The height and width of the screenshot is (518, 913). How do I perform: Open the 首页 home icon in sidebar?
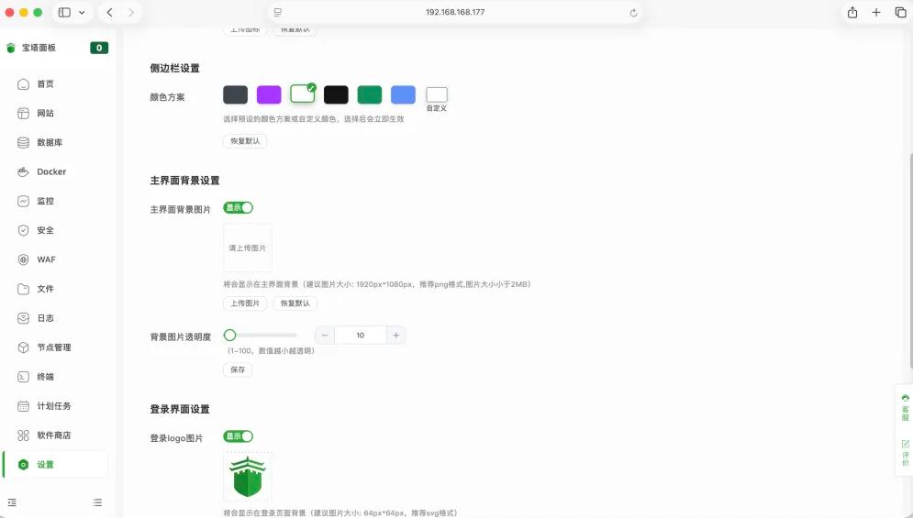tap(23, 83)
